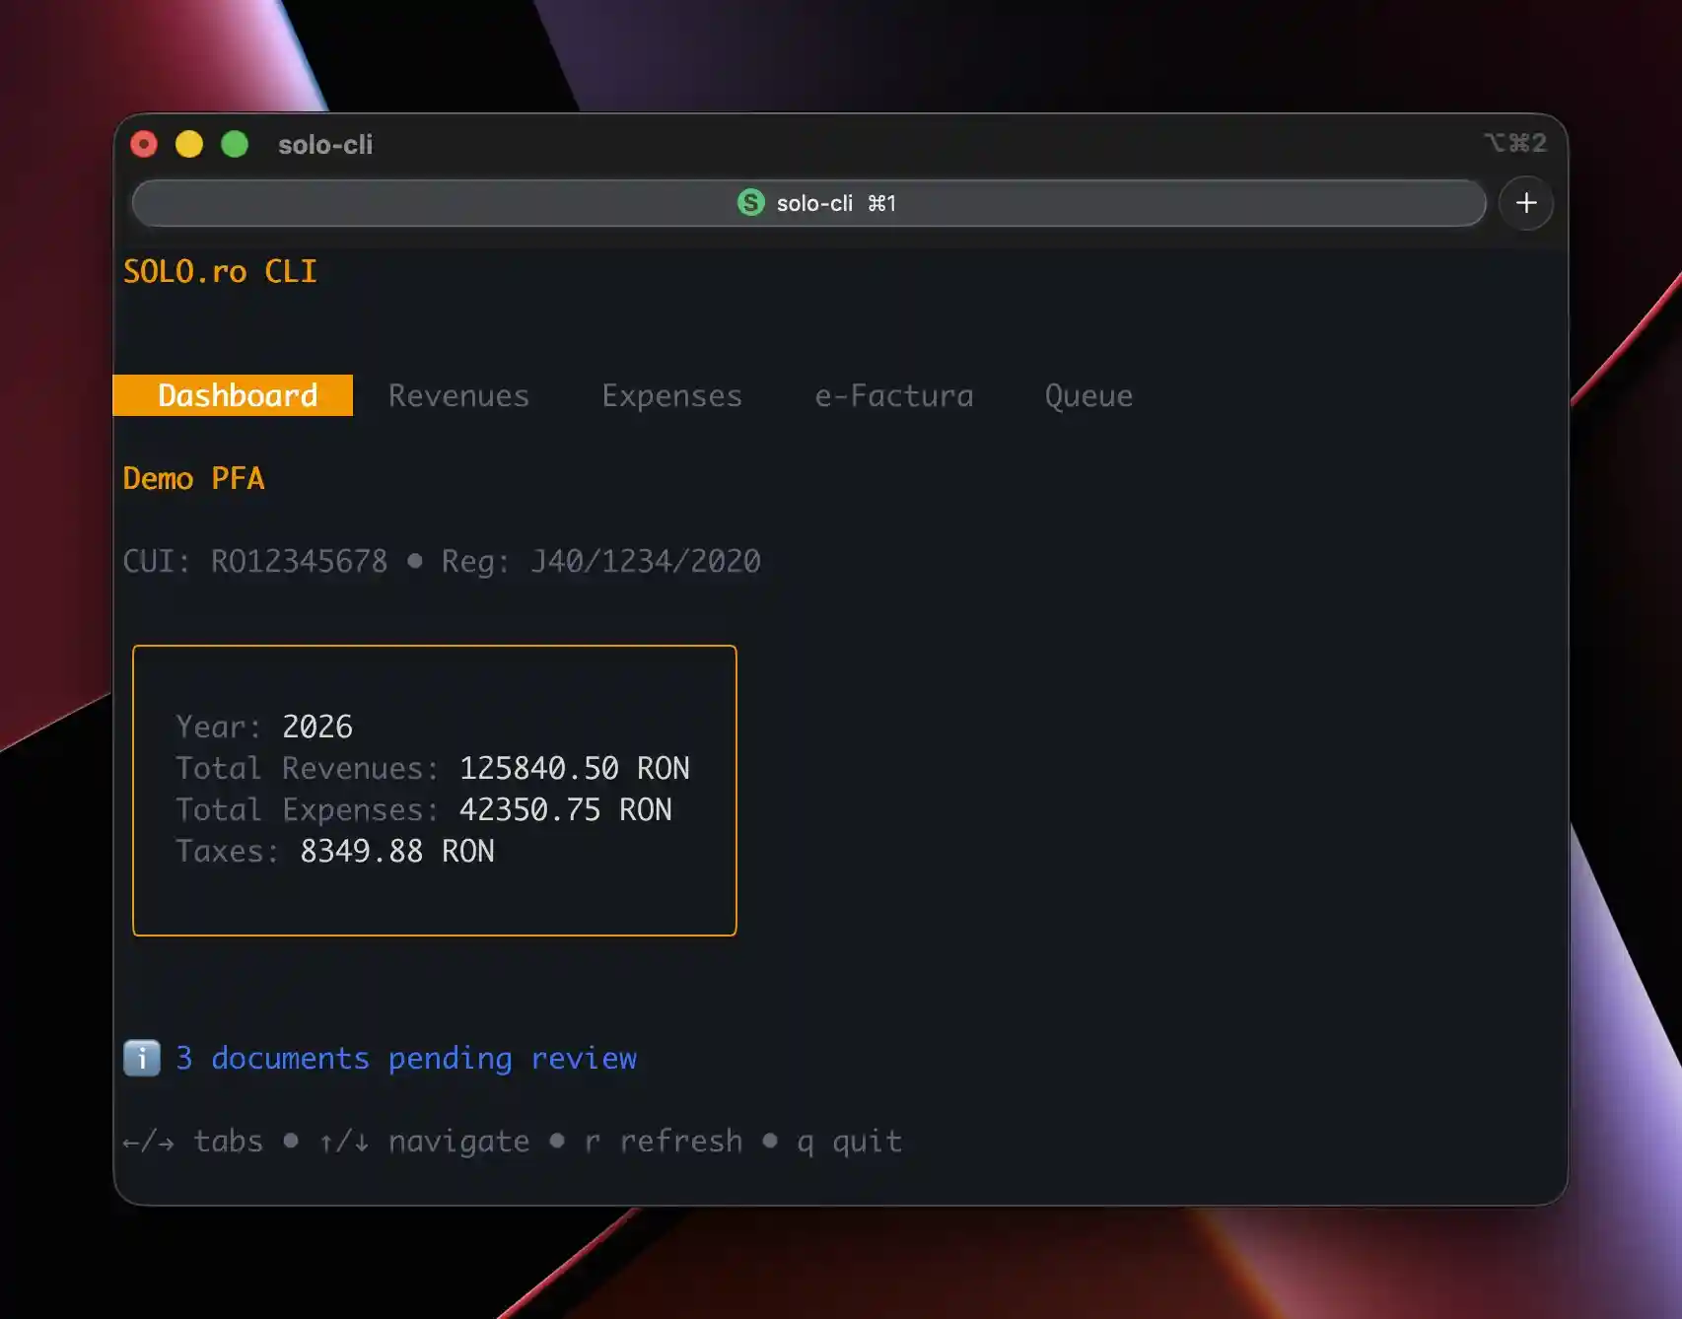Click the Total Revenues amount 125840.50 RON
This screenshot has width=1682, height=1319.
(574, 768)
